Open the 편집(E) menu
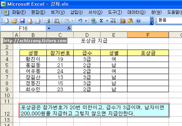Image resolution: width=182 pixels, height=126 pixels. point(38,12)
